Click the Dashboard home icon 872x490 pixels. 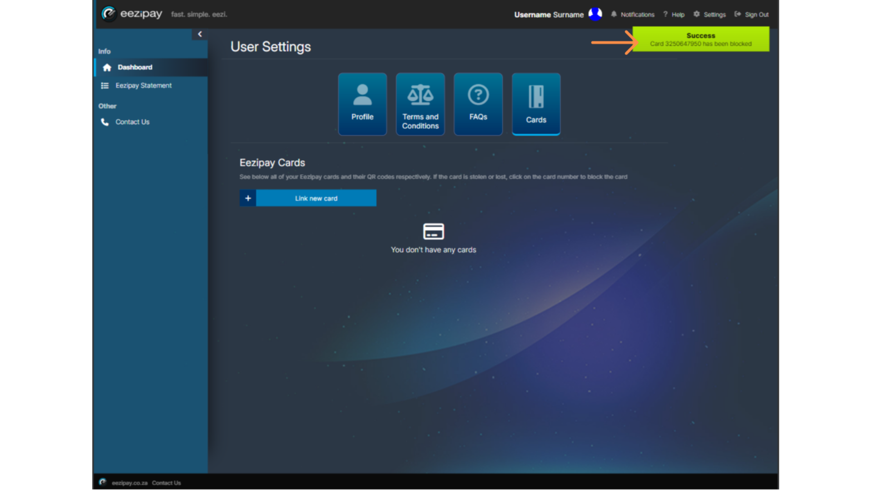[107, 68]
